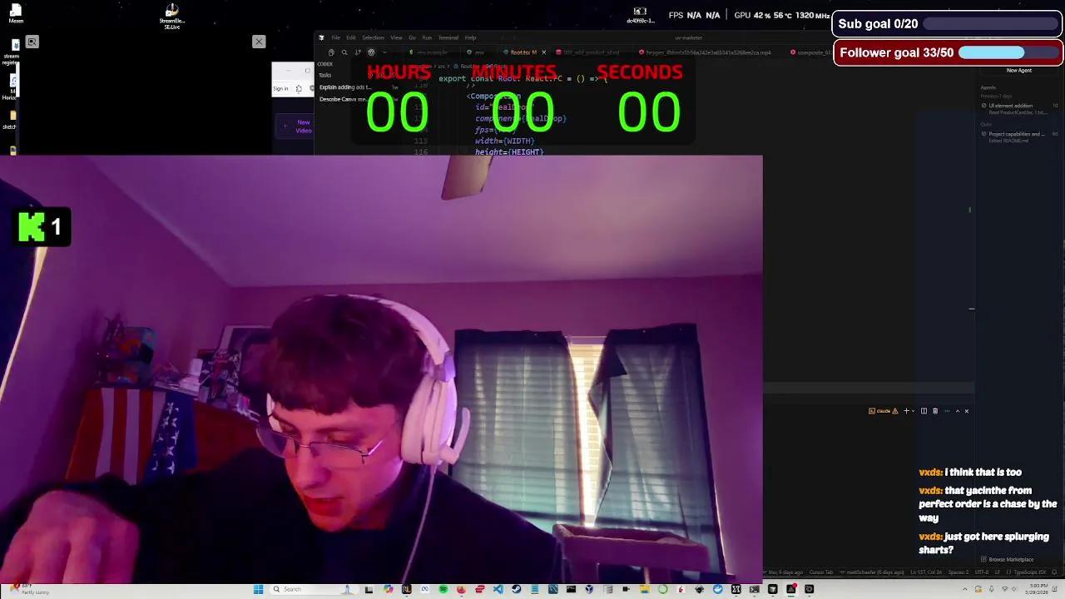Show hidden system tray icons
The width and height of the screenshot is (1065, 599).
[966, 590]
